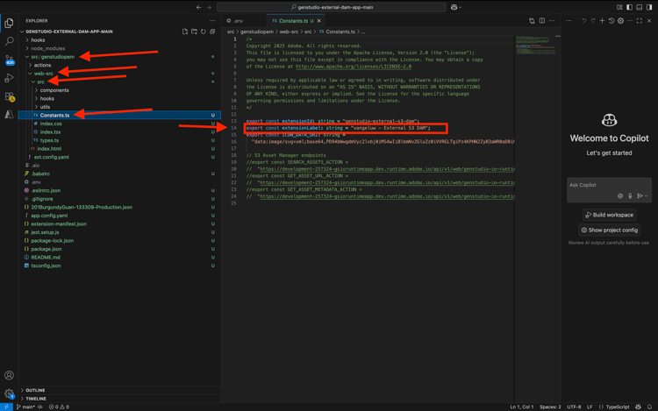Refresh the Explorer file tree
The height and width of the screenshot is (411, 658).
(x=204, y=32)
